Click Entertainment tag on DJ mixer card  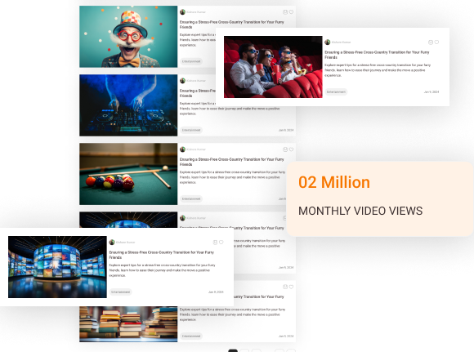(191, 130)
